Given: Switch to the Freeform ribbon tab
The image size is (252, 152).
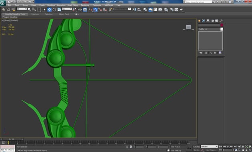Looking at the screenshot, I should pos(35,14).
